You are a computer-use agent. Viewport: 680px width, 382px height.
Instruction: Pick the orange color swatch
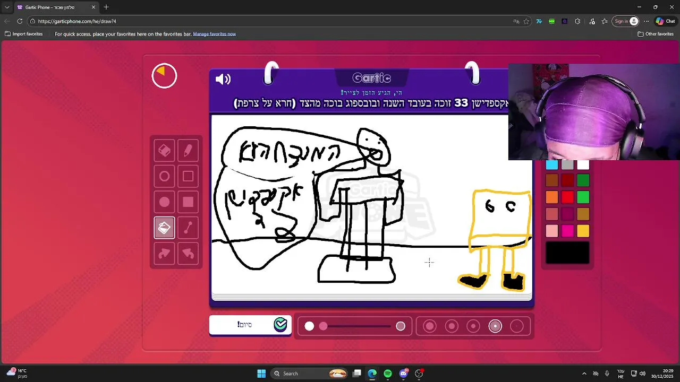point(552,197)
